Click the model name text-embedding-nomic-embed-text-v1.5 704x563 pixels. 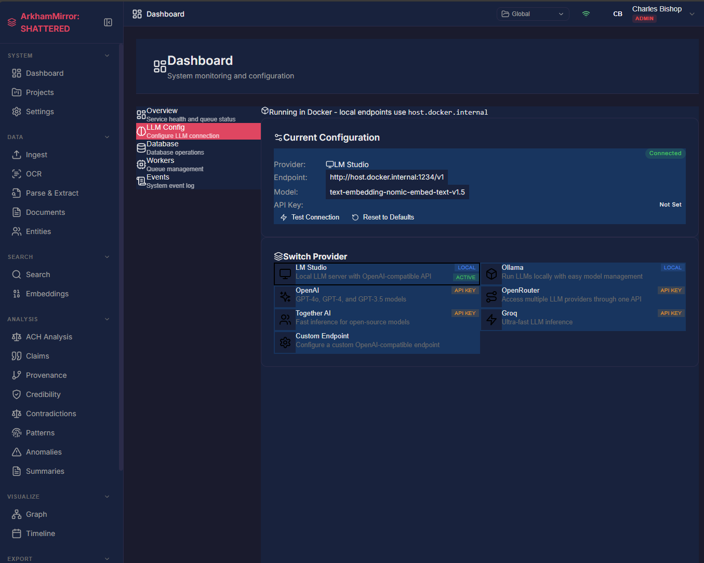click(397, 192)
